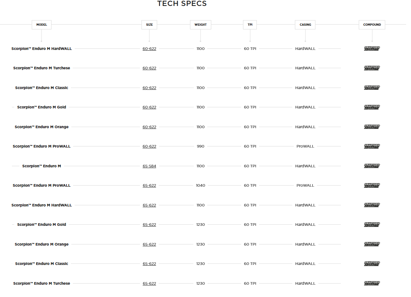Viewport: 411px width, 297px height.
Task: Open 65-622 size link for 1040 ProWALL
Action: tap(149, 186)
